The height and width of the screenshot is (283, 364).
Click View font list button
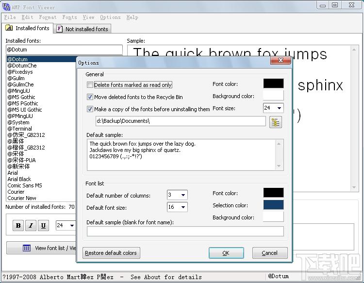tap(41, 248)
